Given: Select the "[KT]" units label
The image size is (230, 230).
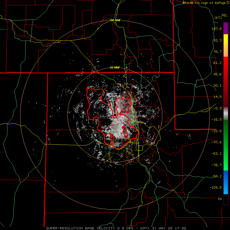Looking at the screenshot, I should pos(218,18).
